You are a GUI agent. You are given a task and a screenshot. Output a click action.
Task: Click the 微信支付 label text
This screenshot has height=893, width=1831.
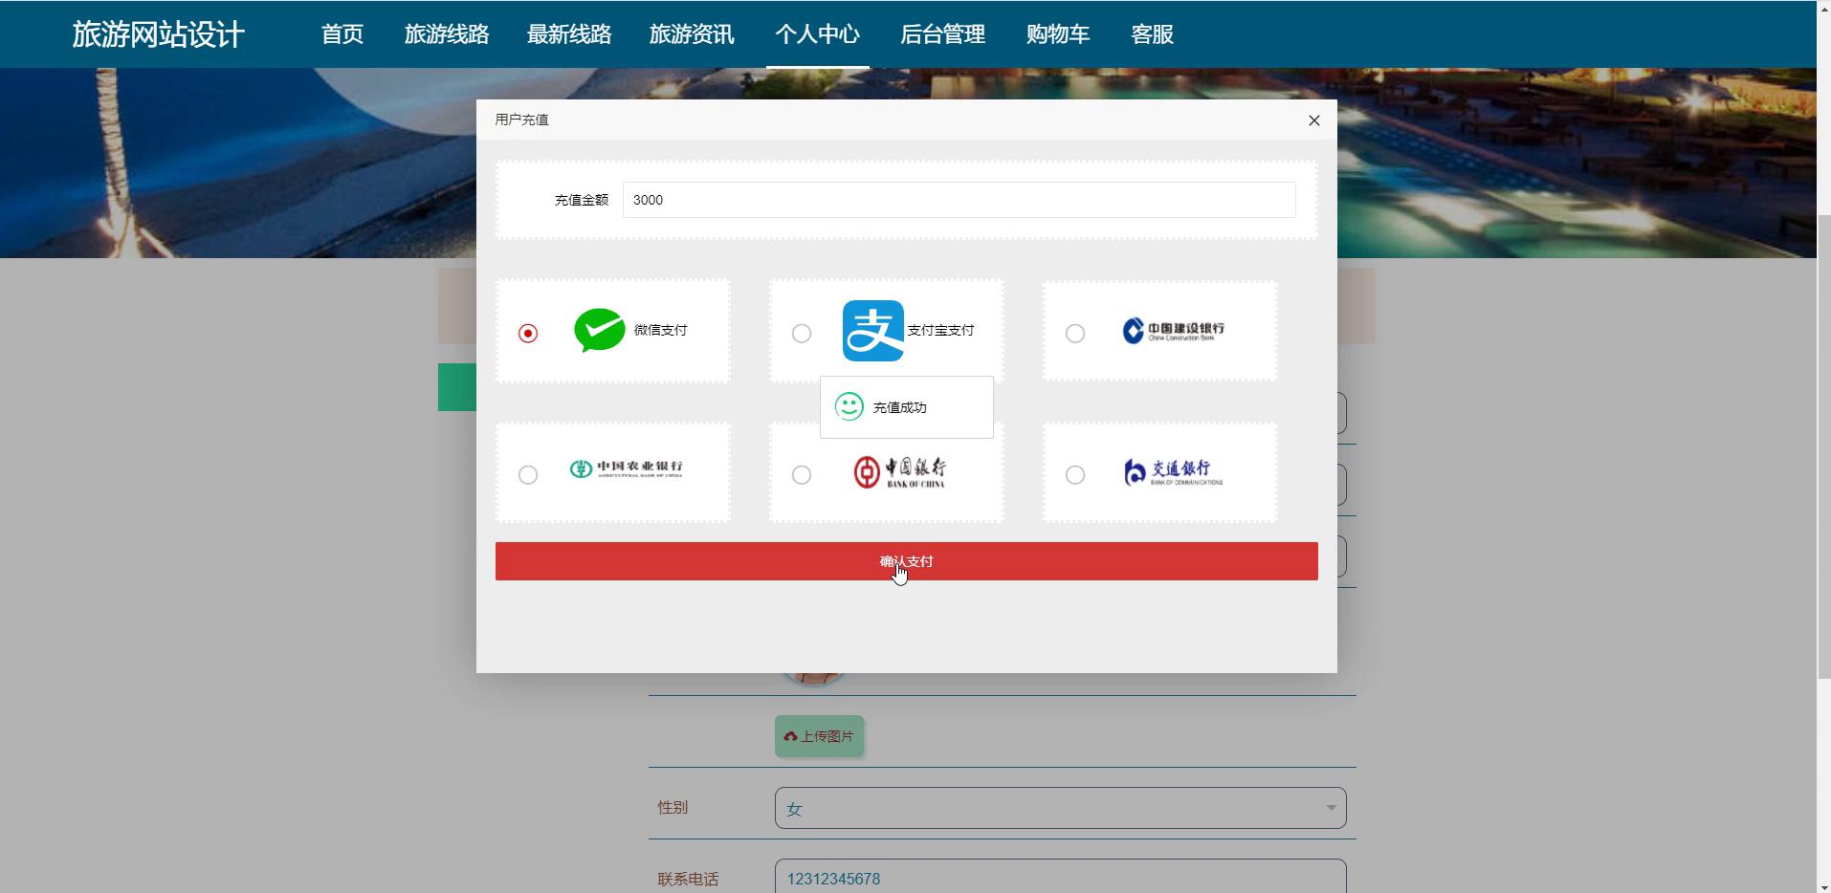(x=660, y=330)
